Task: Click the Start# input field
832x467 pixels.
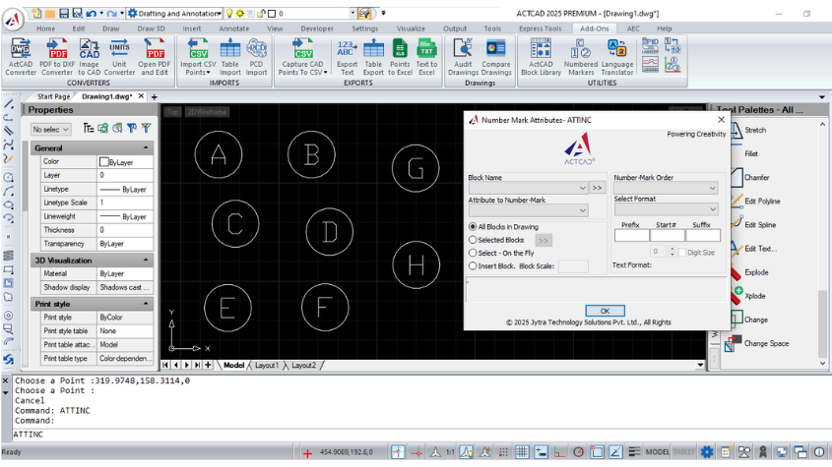Action: pos(667,235)
